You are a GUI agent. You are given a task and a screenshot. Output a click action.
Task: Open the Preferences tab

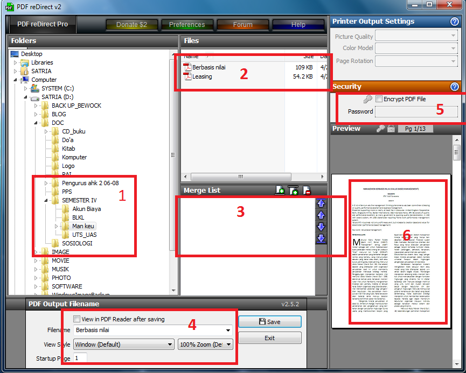click(187, 25)
